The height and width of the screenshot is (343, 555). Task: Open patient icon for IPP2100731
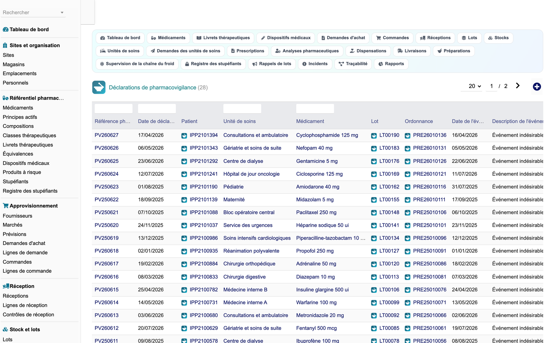pyautogui.click(x=184, y=303)
